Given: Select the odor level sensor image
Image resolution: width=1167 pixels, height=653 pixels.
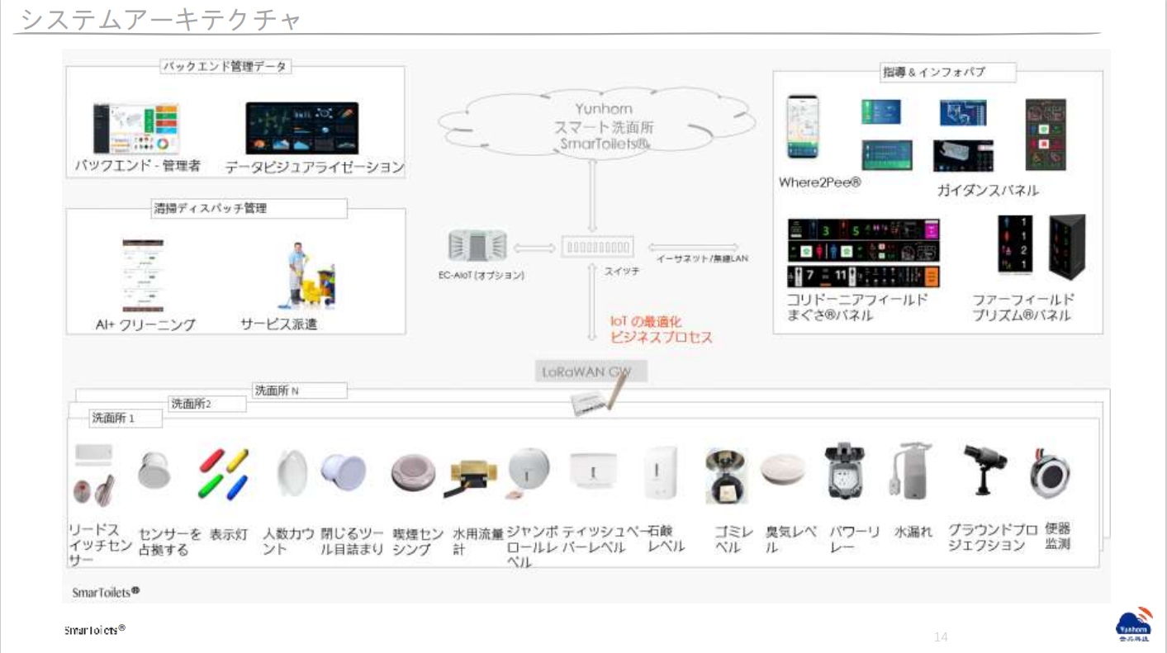Looking at the screenshot, I should pyautogui.click(x=781, y=470).
